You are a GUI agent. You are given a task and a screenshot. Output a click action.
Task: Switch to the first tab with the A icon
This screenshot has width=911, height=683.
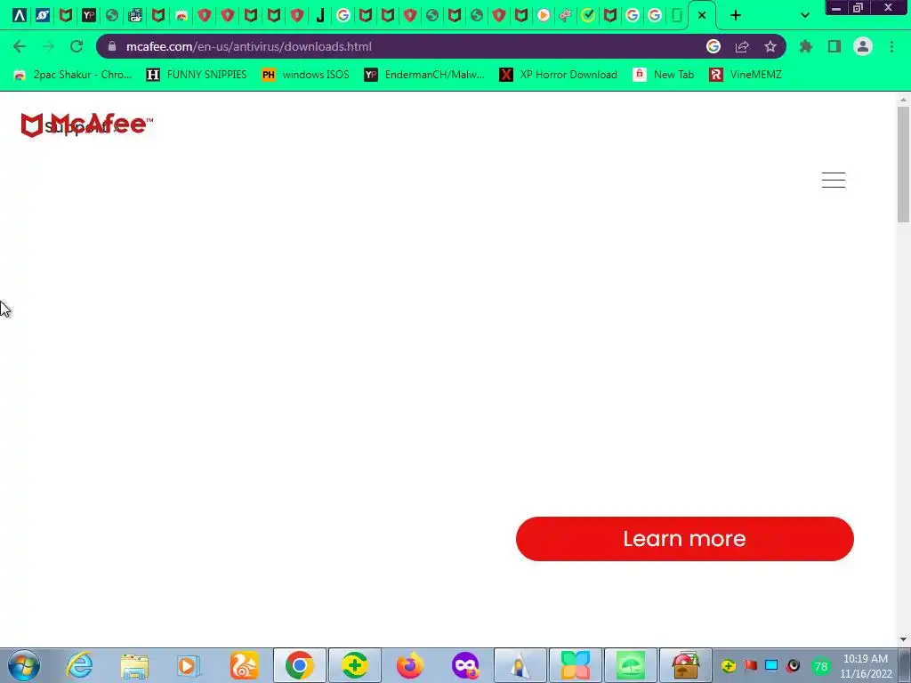(x=20, y=15)
